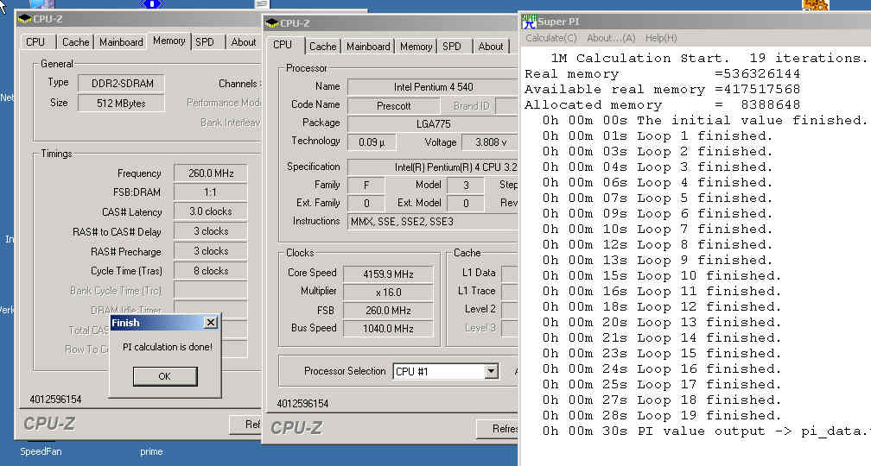Click the 'Allocated memory = 8388648' line
Image resolution: width=871 pixels, height=466 pixels.
662,105
